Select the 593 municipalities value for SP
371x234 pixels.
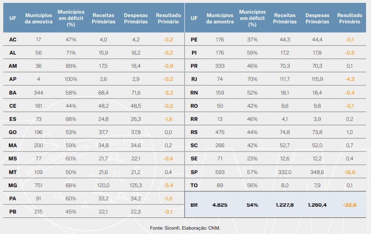coord(220,172)
